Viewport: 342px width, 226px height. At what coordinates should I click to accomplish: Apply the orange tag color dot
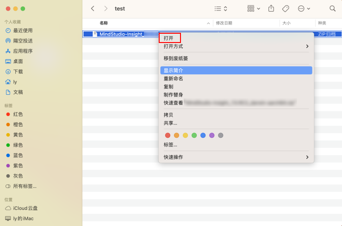tap(176, 135)
